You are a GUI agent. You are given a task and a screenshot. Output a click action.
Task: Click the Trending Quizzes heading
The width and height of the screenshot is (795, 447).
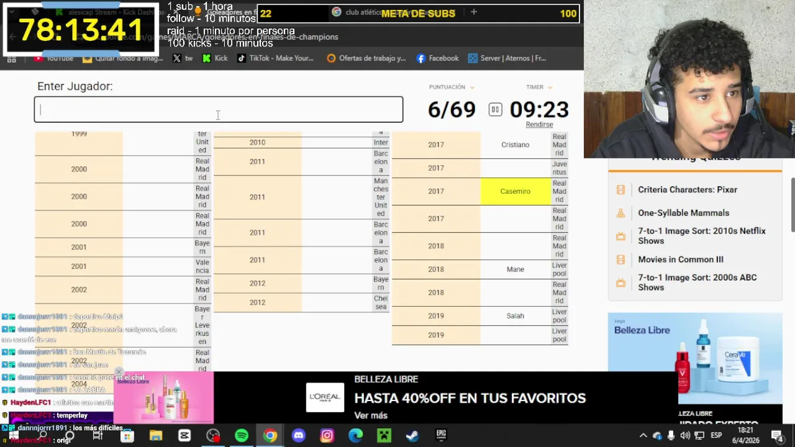pyautogui.click(x=695, y=159)
